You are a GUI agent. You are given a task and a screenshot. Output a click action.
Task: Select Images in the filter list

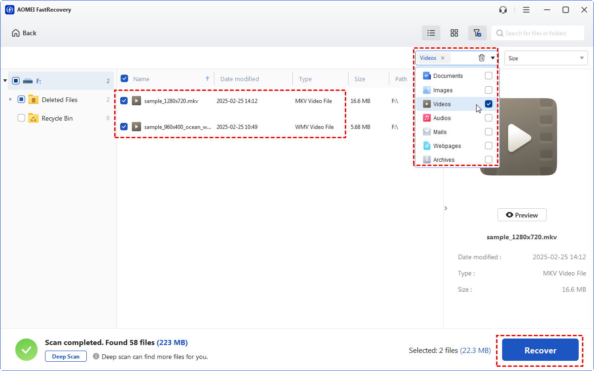(443, 90)
